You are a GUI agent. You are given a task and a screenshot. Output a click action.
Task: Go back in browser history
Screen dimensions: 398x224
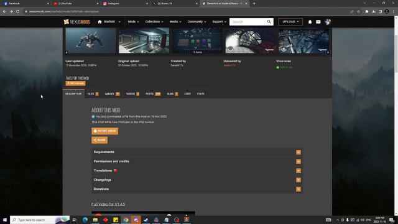pos(4,11)
